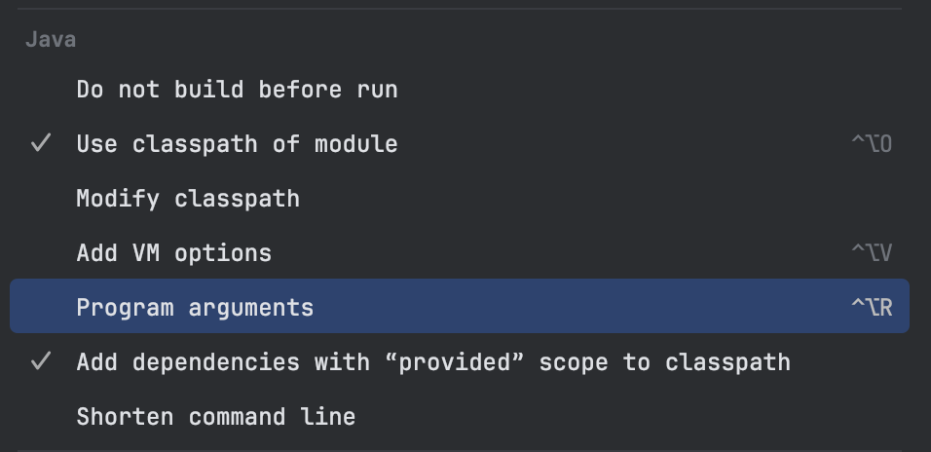Viewport: 931px width, 452px height.
Task: Select Do not build before run
Action: 237,90
